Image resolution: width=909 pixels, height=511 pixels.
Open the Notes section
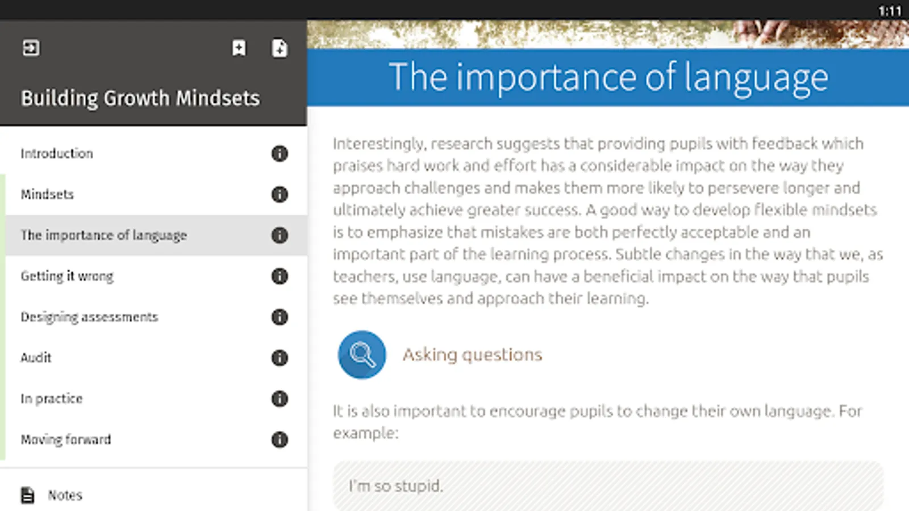(65, 495)
